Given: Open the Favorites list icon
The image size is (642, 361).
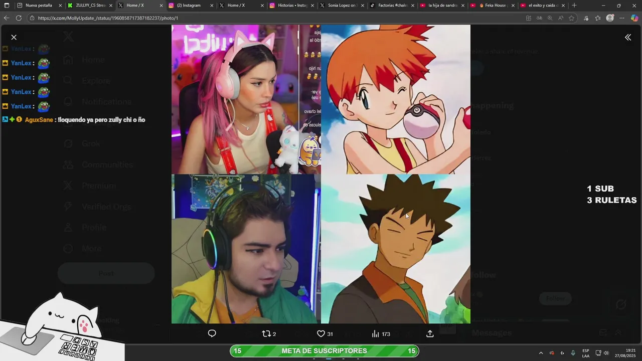Looking at the screenshot, I should click(x=598, y=18).
